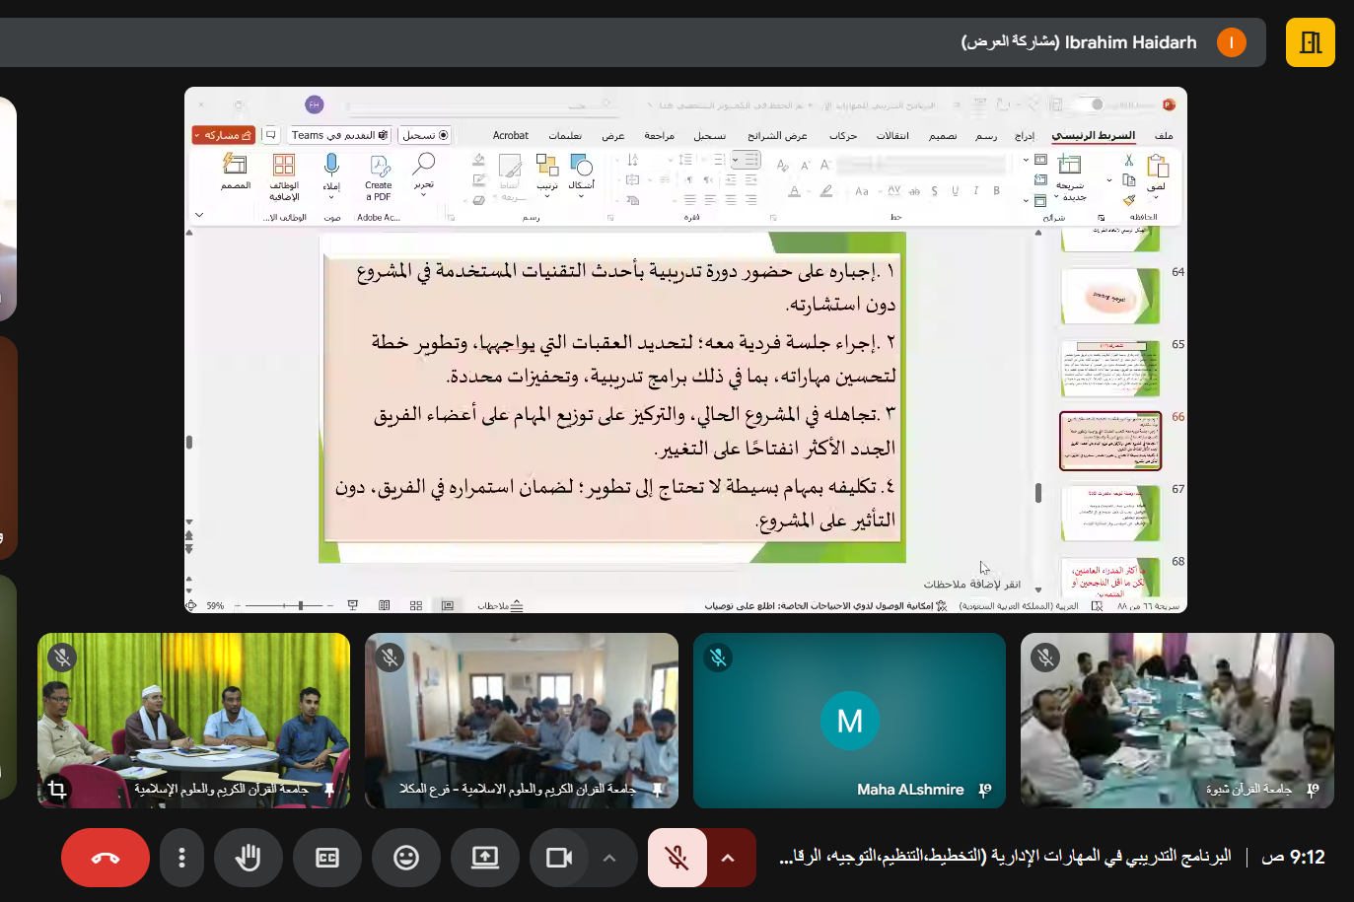The height and width of the screenshot is (902, 1354).
Task: Select slide 65 thumbnail
Action: (x=1109, y=368)
